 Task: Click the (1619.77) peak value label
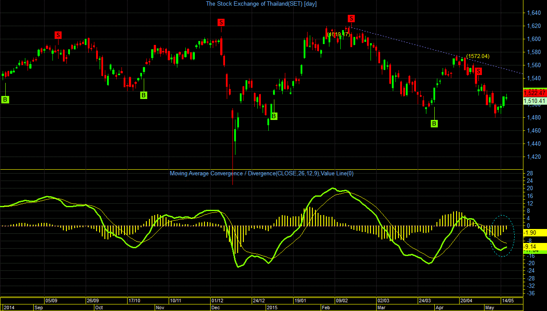pos(339,34)
